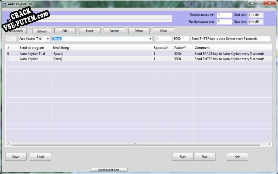Delete the entry using Delete button

click(x=139, y=31)
